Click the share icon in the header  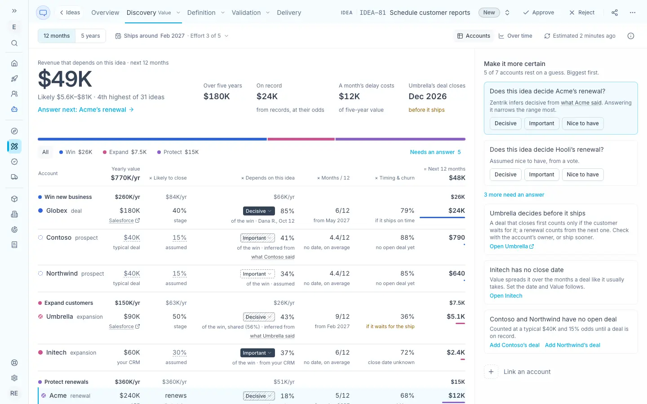(x=615, y=13)
